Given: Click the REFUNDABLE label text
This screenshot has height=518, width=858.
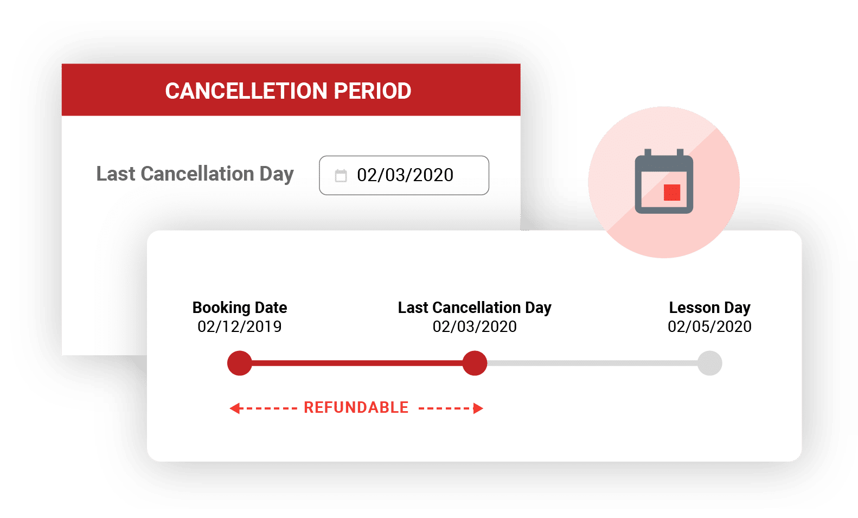Looking at the screenshot, I should [x=356, y=407].
